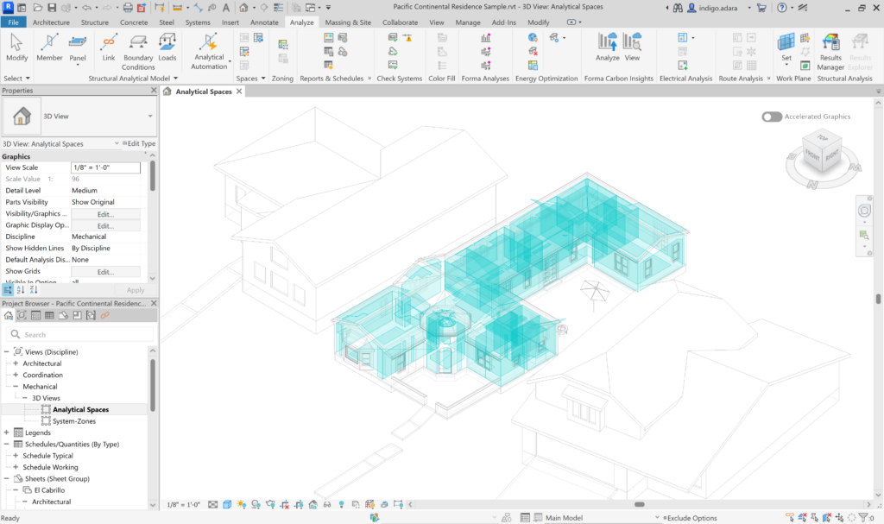Click Analyze in Forma Carbon Insights

click(608, 47)
